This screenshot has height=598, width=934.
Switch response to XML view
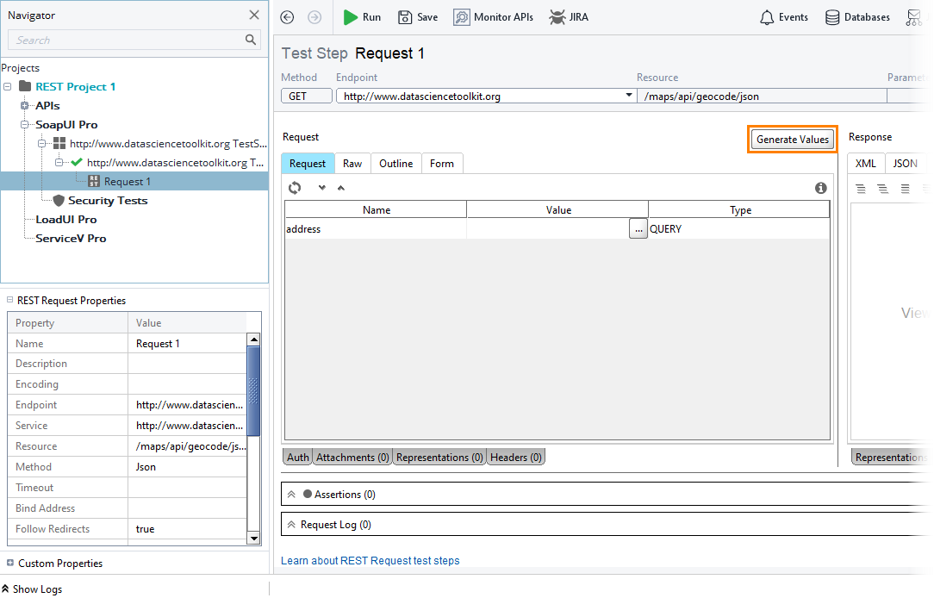[865, 163]
